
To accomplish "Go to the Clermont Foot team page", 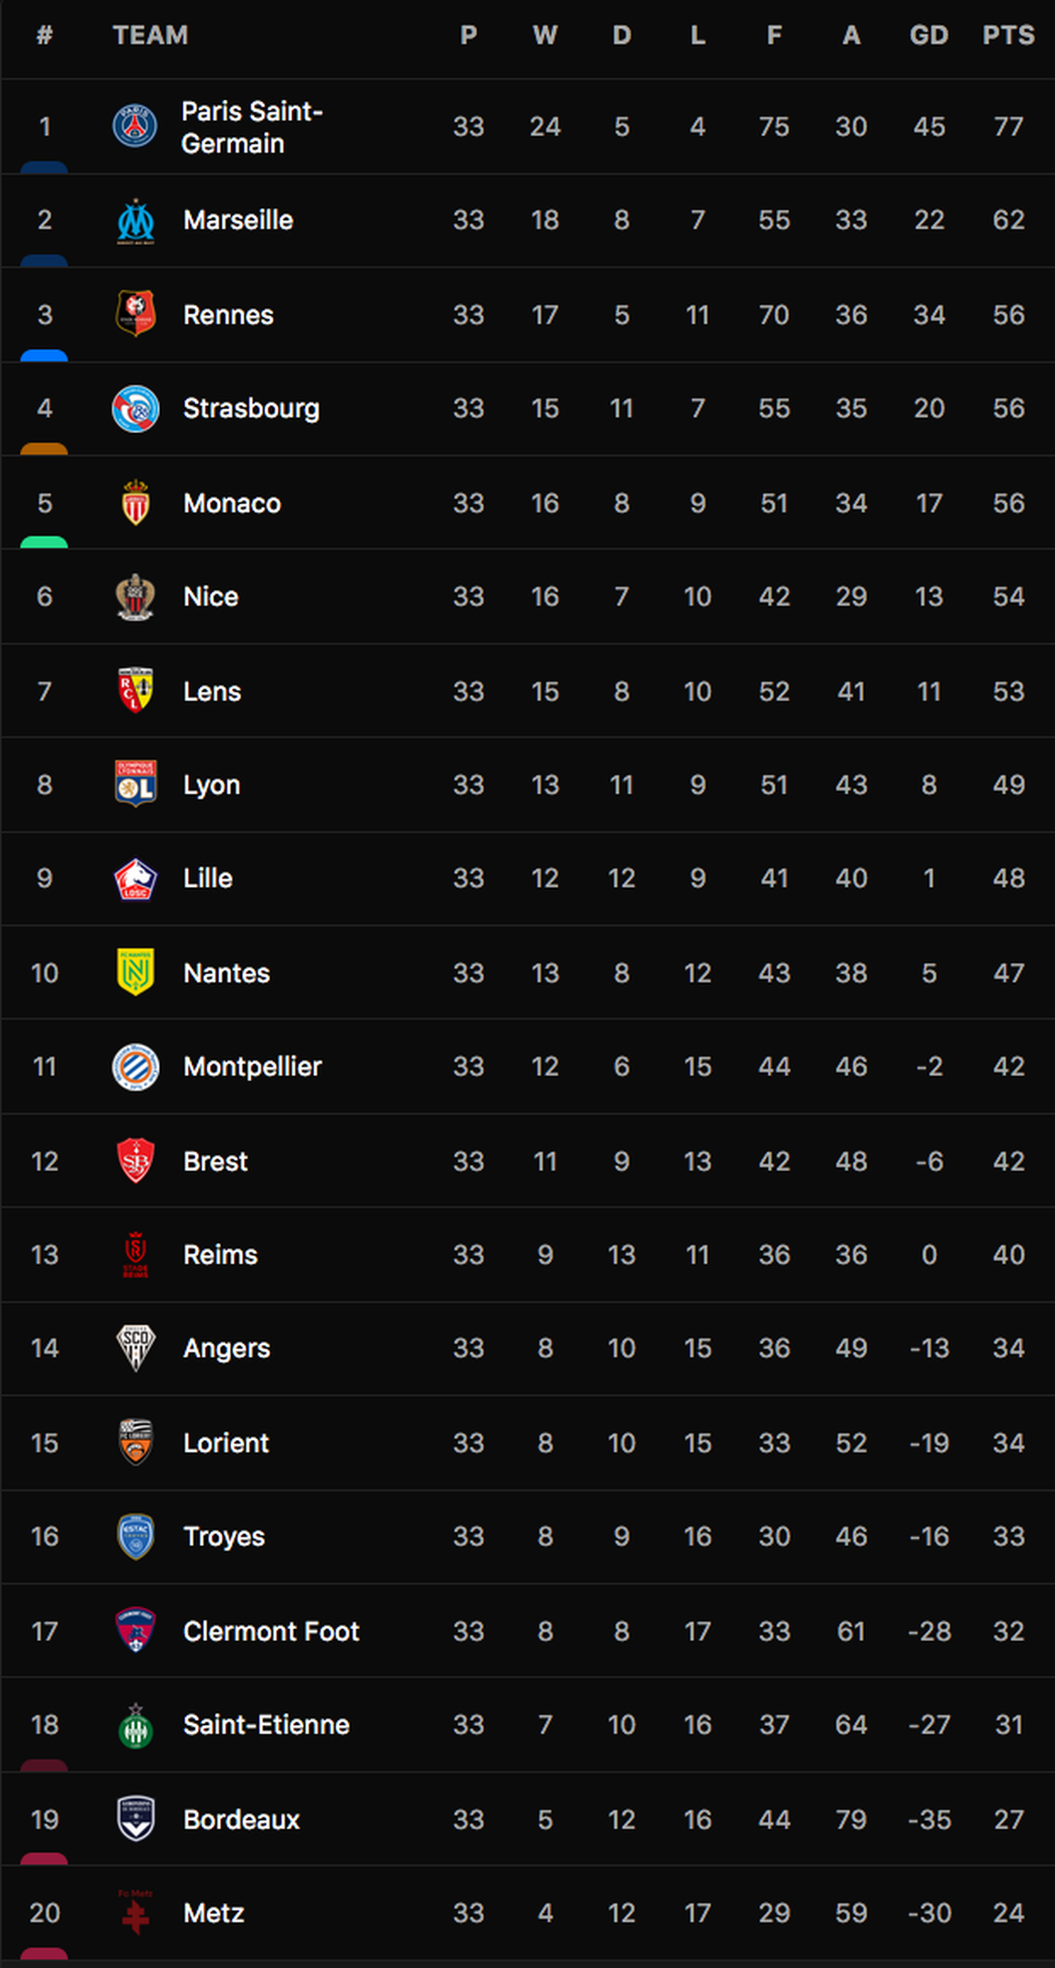I will [x=271, y=1631].
